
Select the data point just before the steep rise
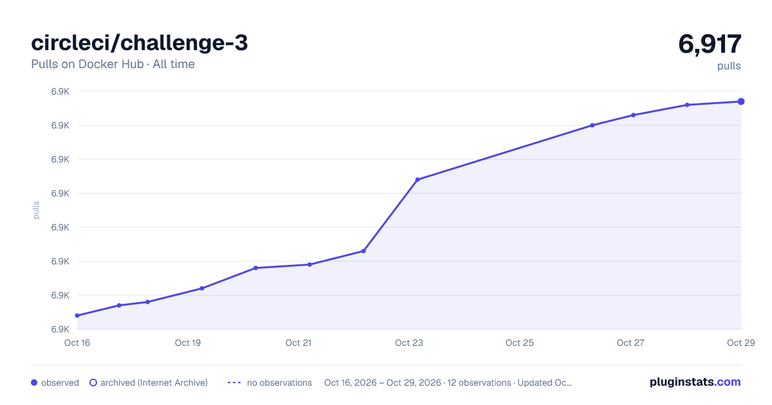coord(363,251)
